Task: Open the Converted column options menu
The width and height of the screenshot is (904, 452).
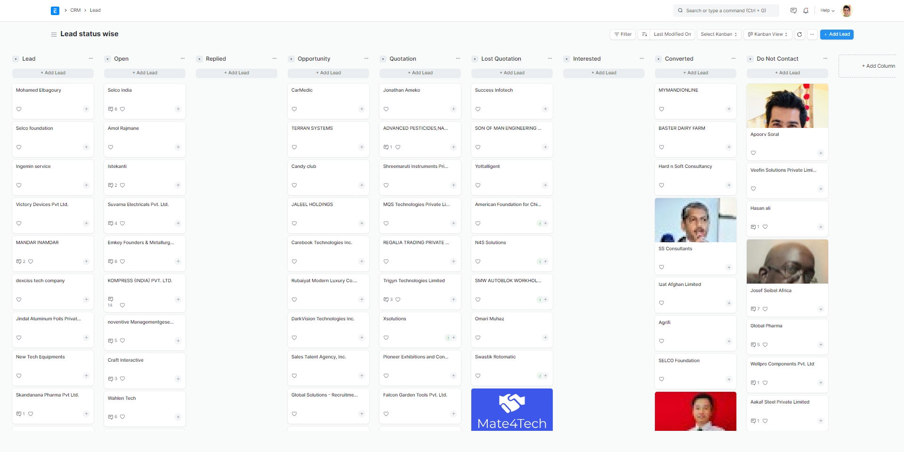Action: click(734, 59)
